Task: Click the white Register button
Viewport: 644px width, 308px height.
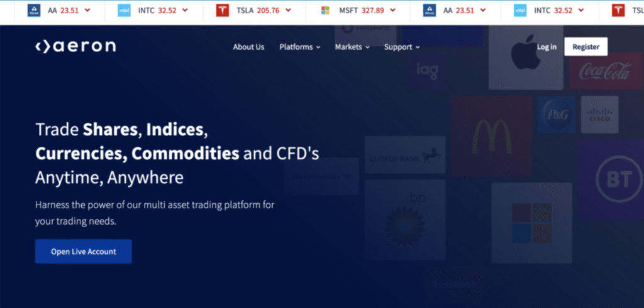Action: (x=586, y=46)
